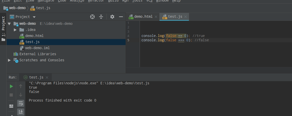
Task: Click the '//true' comment on line 4
Action: pyautogui.click(x=199, y=36)
